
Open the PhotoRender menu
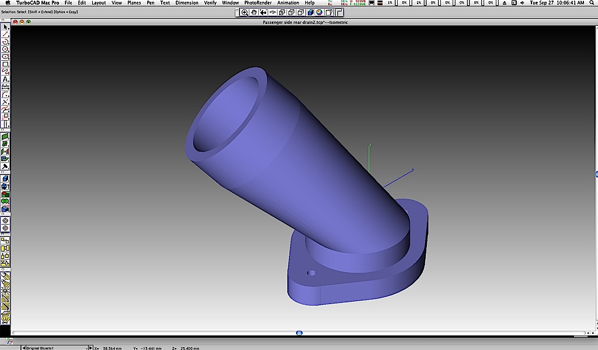257,3
